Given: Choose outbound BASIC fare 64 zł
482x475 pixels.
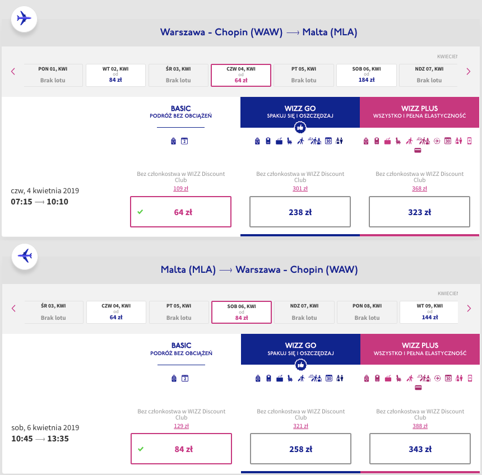Looking at the screenshot, I should point(180,212).
